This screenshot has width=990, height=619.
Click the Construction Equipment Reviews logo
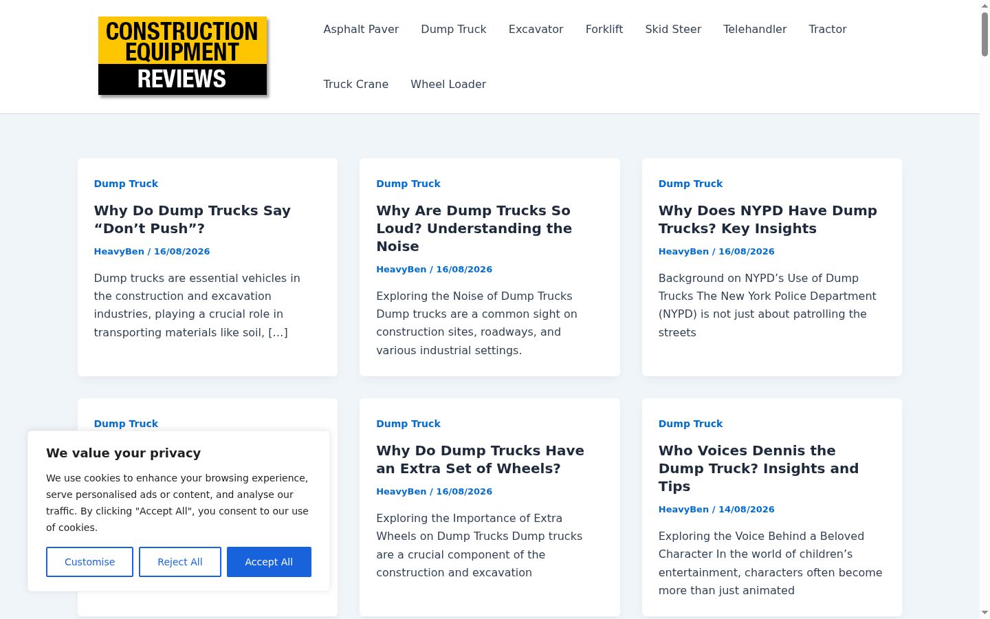coord(182,56)
